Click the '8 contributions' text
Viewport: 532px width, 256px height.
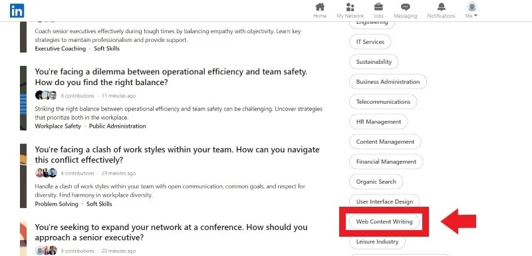pyautogui.click(x=77, y=174)
